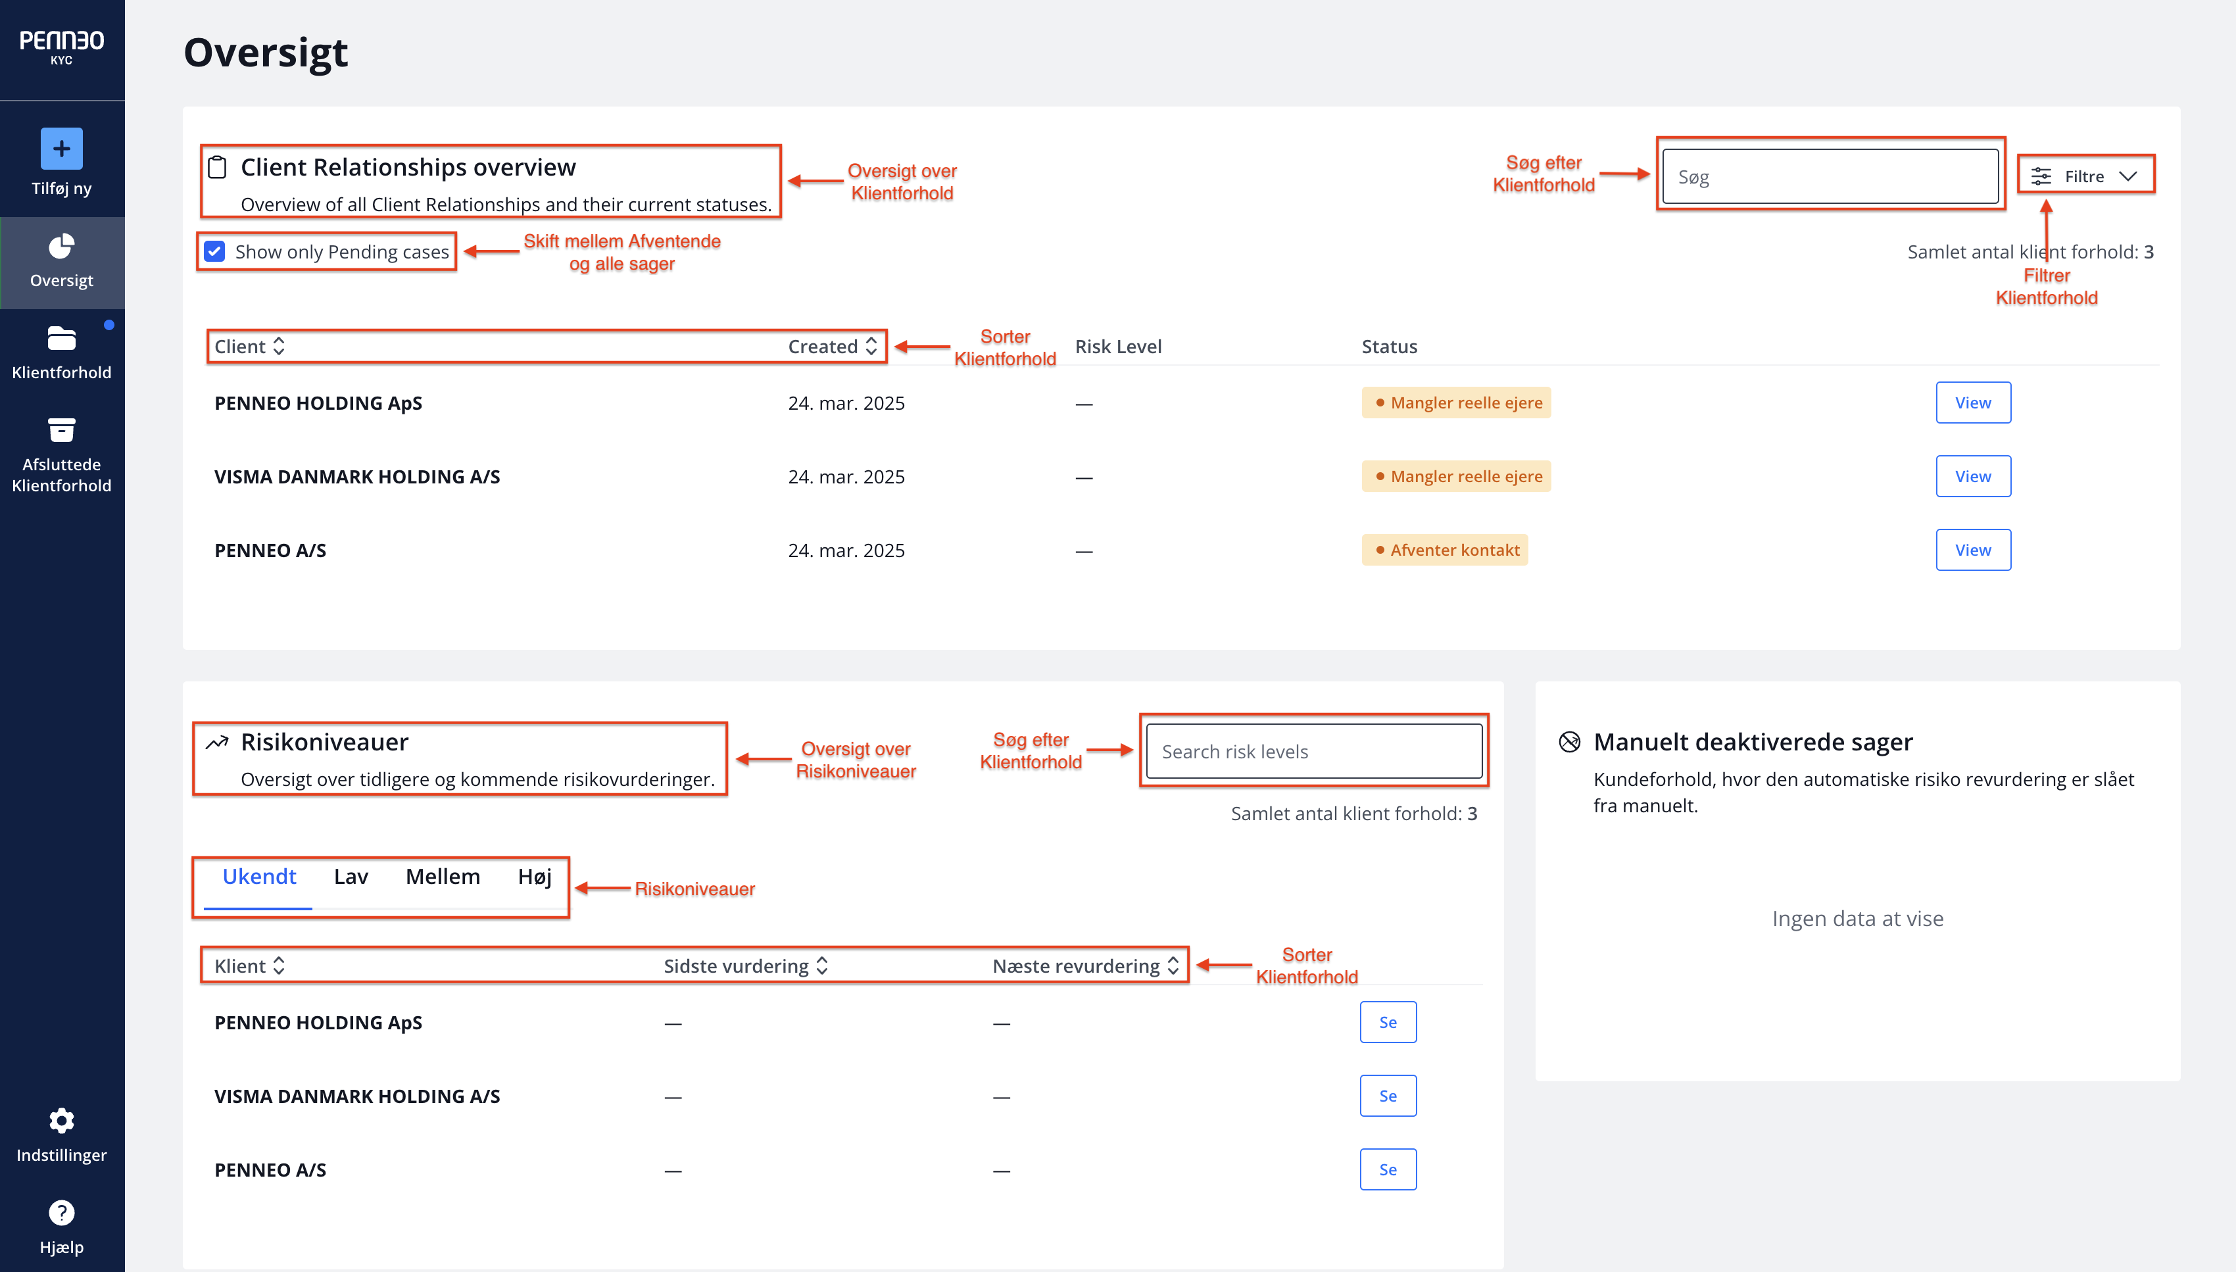
Task: Expand the Filtre dropdown chevron
Action: click(x=2127, y=176)
